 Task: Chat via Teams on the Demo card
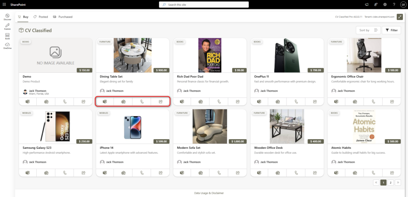(x=27, y=101)
